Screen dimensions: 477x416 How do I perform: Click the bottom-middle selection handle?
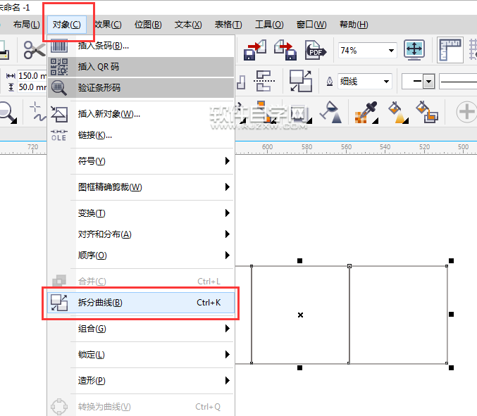299,367
